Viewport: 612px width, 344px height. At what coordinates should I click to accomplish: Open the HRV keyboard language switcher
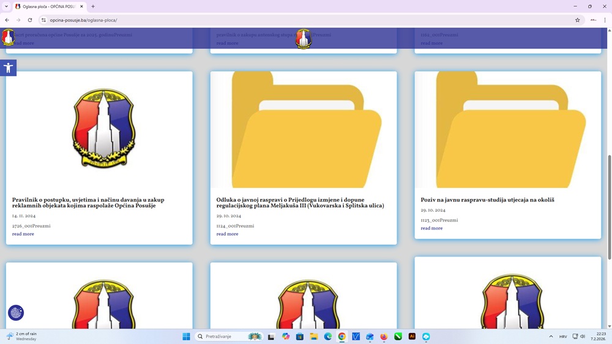click(563, 336)
